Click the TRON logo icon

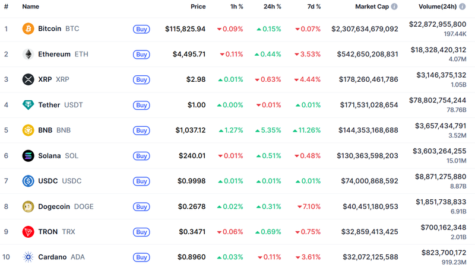pos(28,232)
